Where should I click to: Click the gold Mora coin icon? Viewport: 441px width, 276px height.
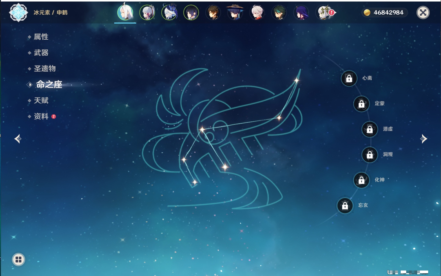pyautogui.click(x=367, y=13)
